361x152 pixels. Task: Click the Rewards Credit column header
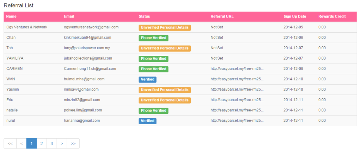[x=332, y=16]
